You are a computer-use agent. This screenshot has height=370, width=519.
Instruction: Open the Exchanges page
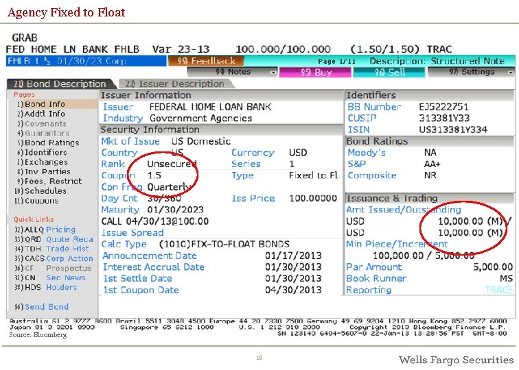(x=43, y=162)
